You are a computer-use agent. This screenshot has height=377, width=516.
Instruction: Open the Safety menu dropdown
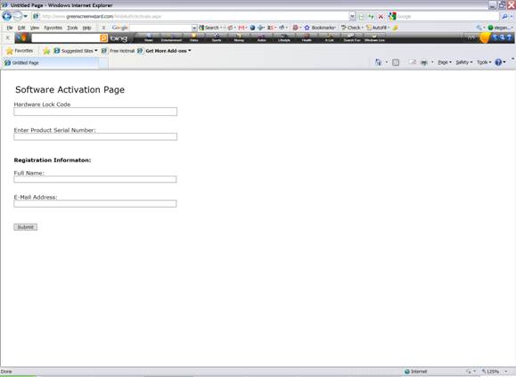click(464, 62)
